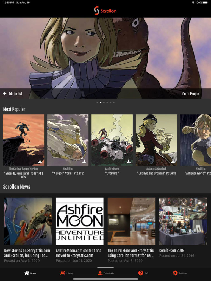
Task: Open Settings gear icon
Action: pyautogui.click(x=175, y=273)
